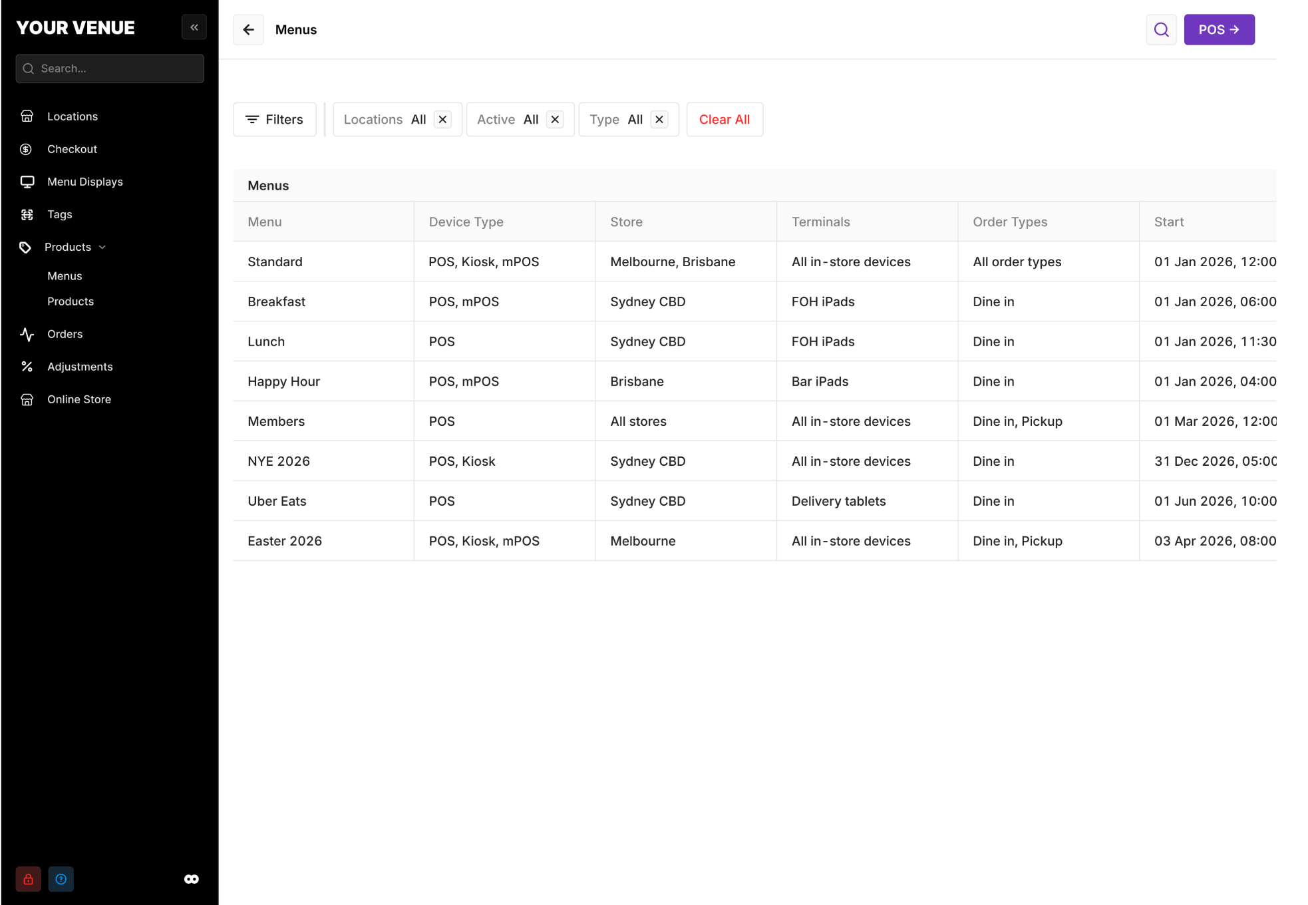Click the YOUR VENUE logo title
This screenshot has width=1308, height=905.
click(75, 27)
